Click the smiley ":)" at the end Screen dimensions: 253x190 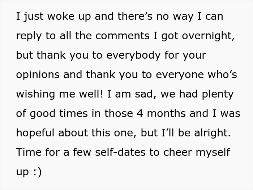pyautogui.click(x=37, y=171)
